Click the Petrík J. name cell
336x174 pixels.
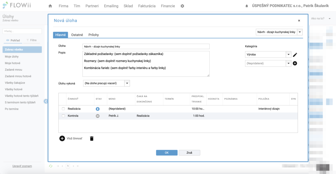(x=121, y=116)
